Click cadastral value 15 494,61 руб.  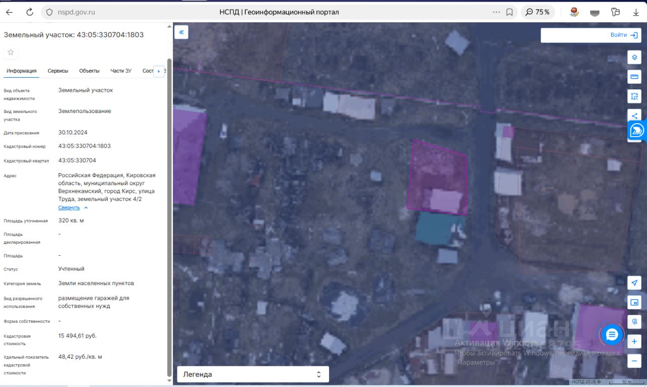point(77,336)
